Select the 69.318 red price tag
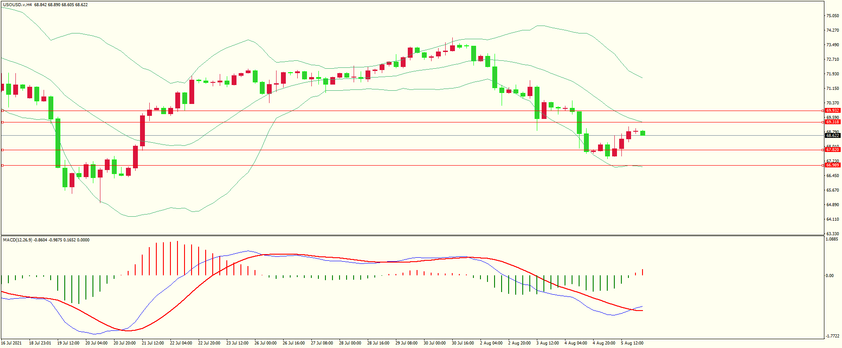This screenshot has width=842, height=348. click(833, 122)
